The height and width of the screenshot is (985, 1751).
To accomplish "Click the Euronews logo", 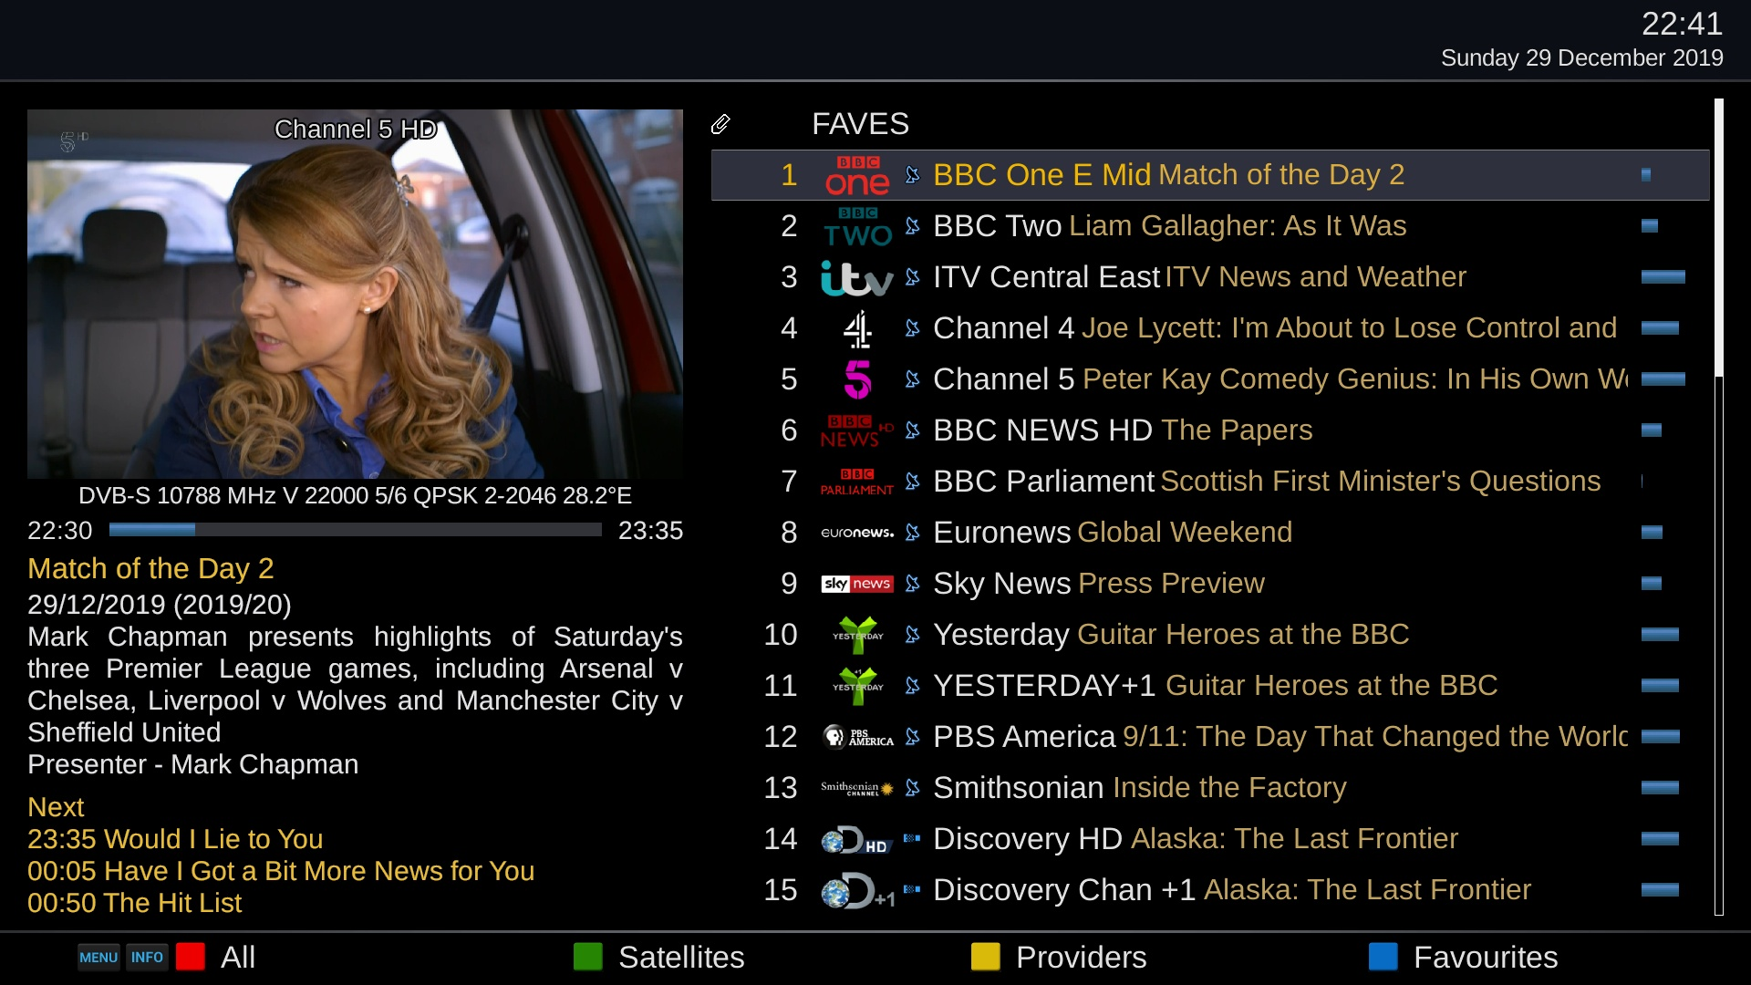I will (x=857, y=533).
